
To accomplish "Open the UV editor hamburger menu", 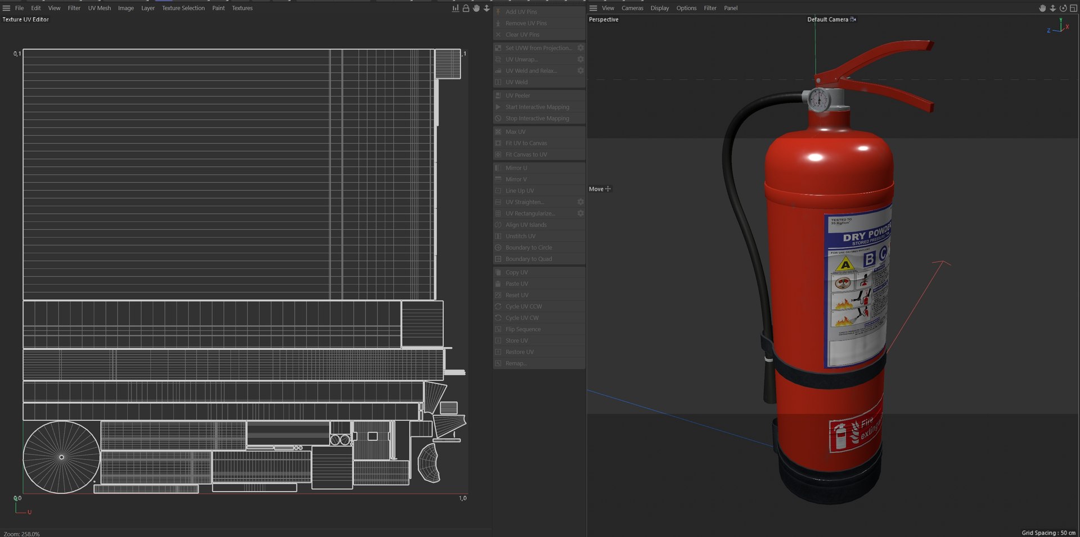I will coord(6,8).
